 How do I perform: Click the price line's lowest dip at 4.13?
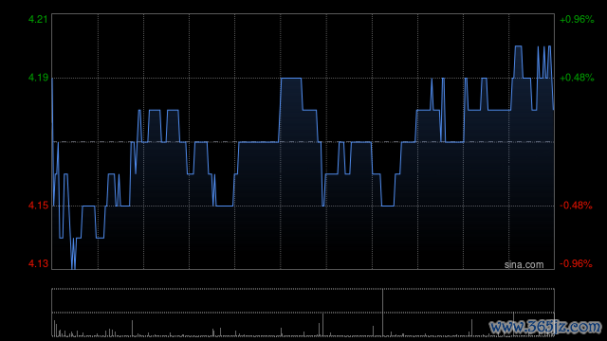click(x=73, y=267)
